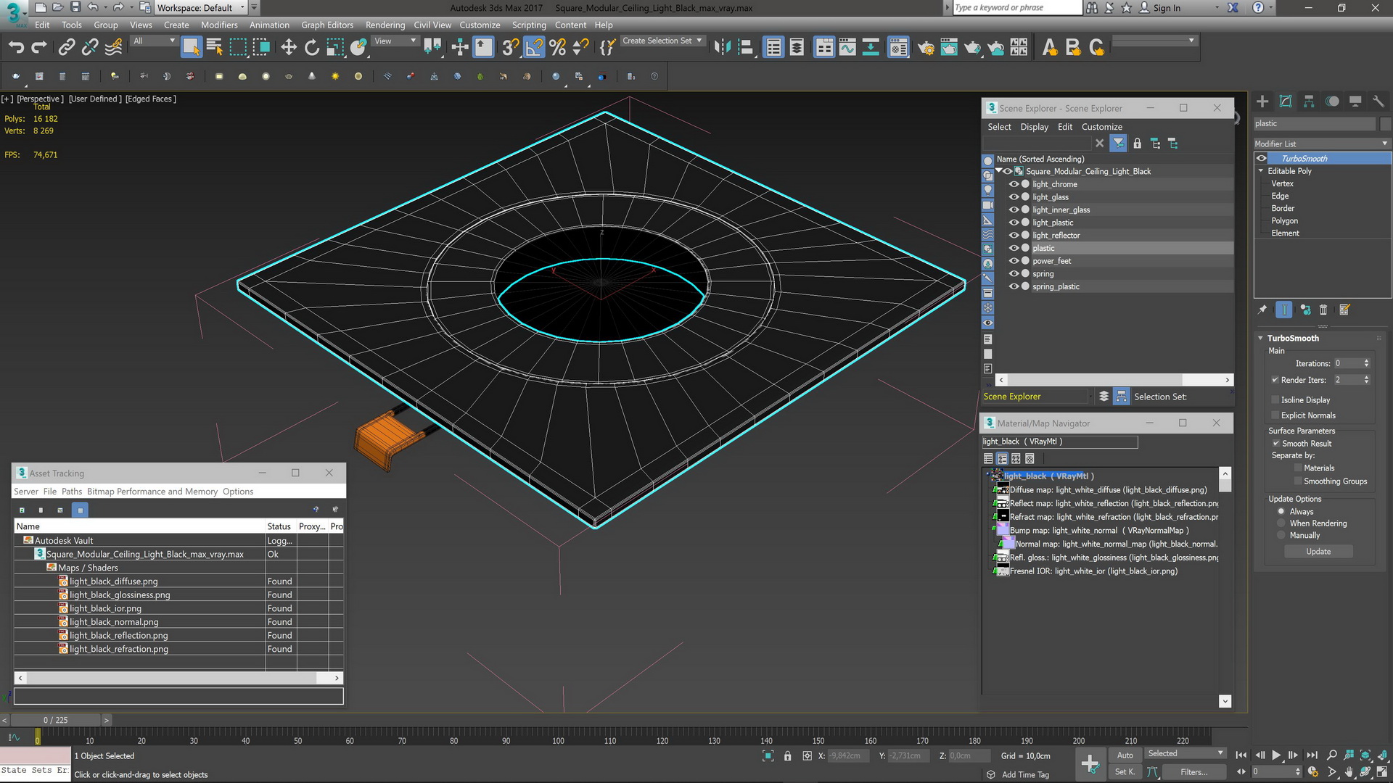Viewport: 1393px width, 783px height.
Task: Open the Hierarchy command panel tab
Action: click(1309, 101)
